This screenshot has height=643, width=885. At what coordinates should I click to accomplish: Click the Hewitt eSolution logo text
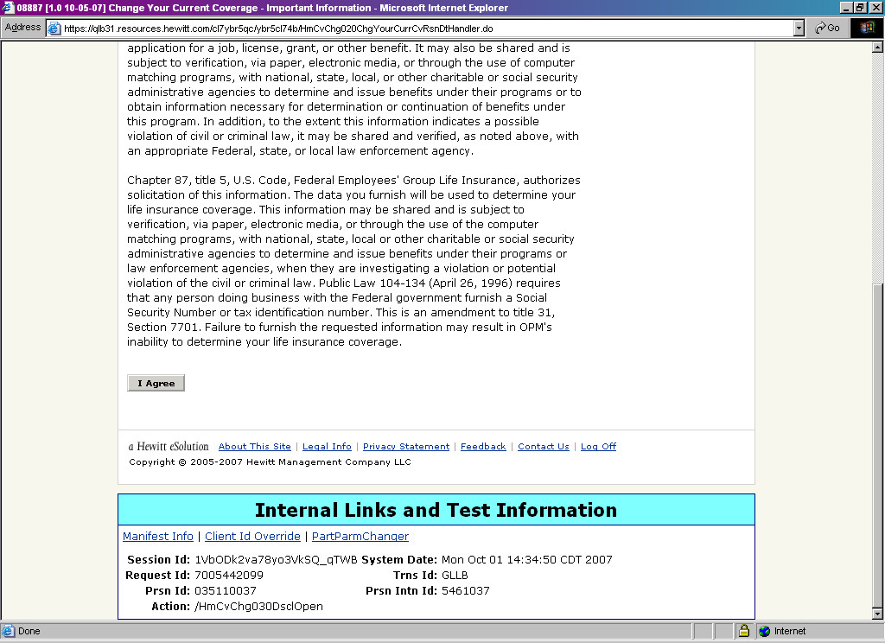click(x=169, y=447)
